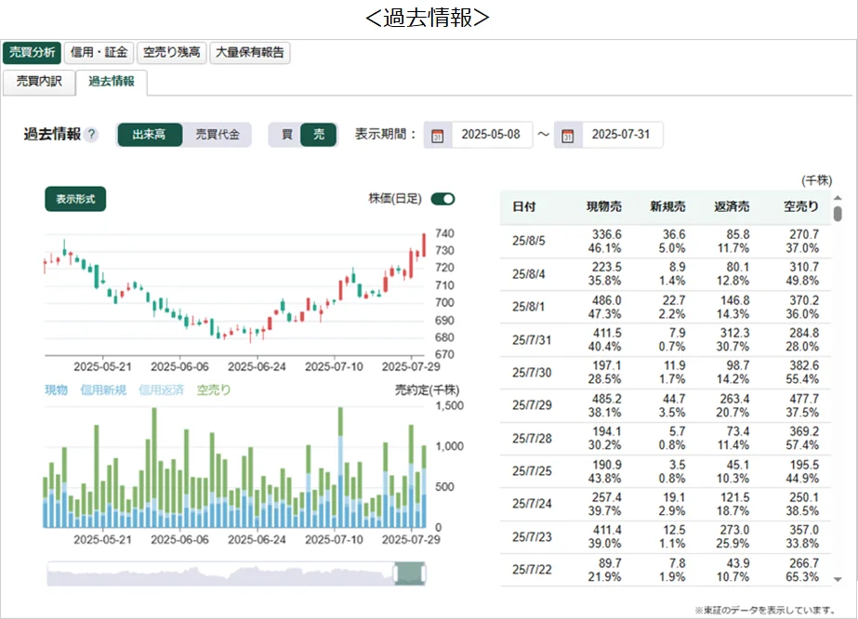Toggle the 現物 chart series legend
Image resolution: width=858 pixels, height=619 pixels.
pyautogui.click(x=56, y=389)
